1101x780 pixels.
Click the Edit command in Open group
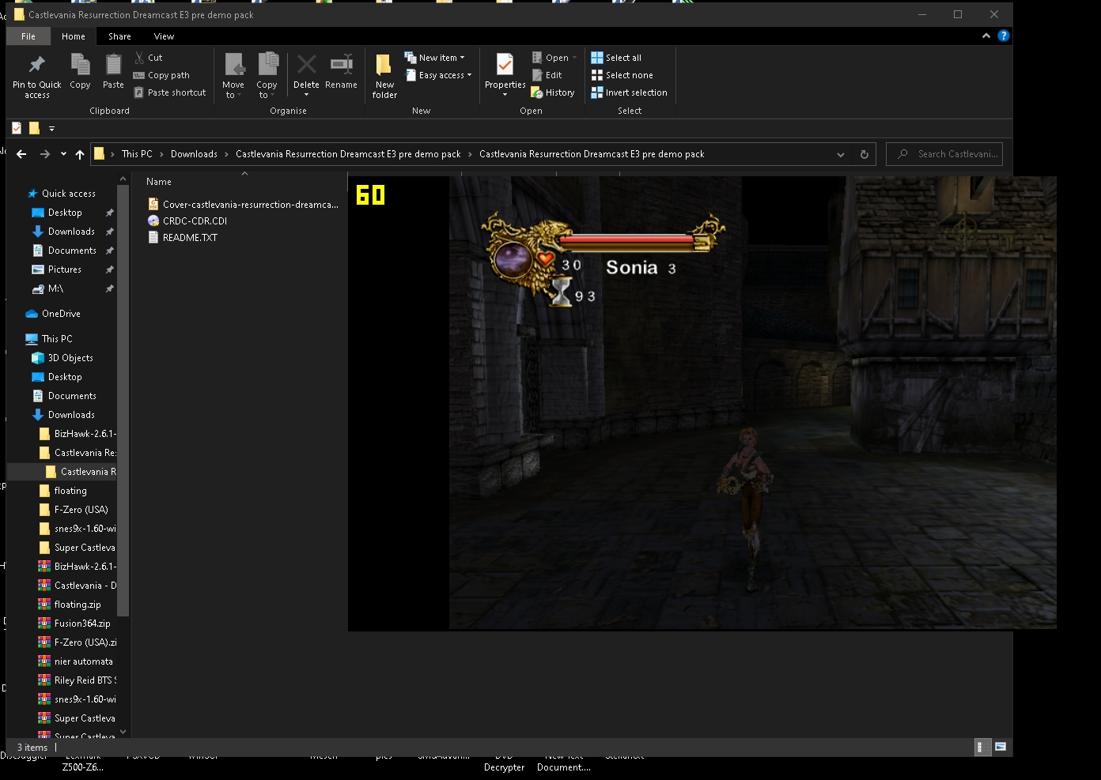coord(547,75)
